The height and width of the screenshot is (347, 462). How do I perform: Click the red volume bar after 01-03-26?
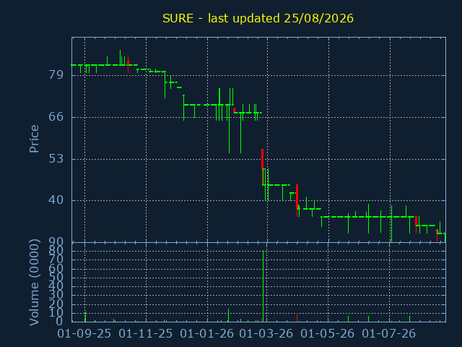click(x=297, y=317)
